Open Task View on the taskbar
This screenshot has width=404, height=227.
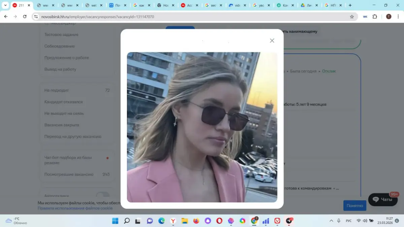tap(138, 221)
